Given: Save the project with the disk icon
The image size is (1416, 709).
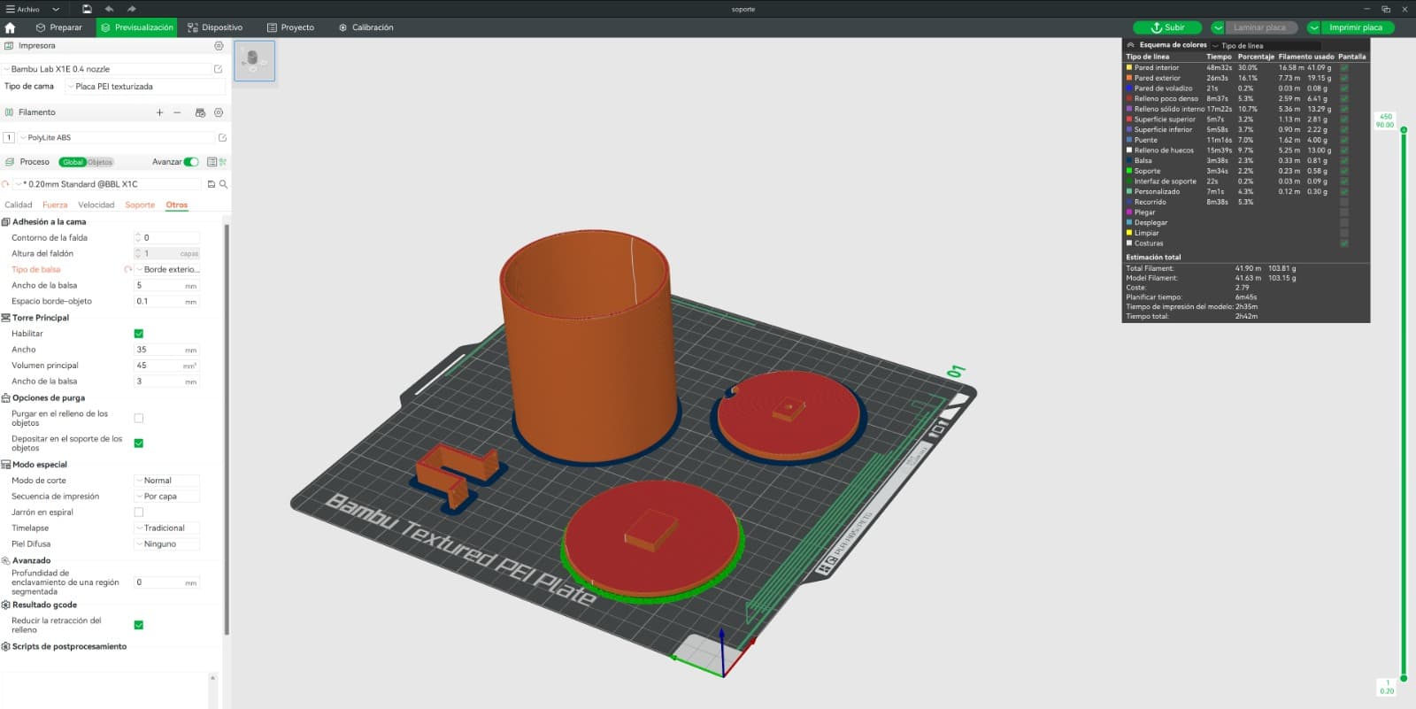Looking at the screenshot, I should pos(87,9).
